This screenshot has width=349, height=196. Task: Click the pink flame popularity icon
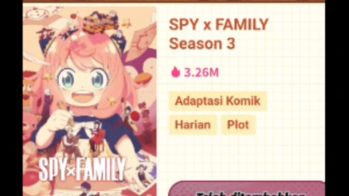click(175, 72)
